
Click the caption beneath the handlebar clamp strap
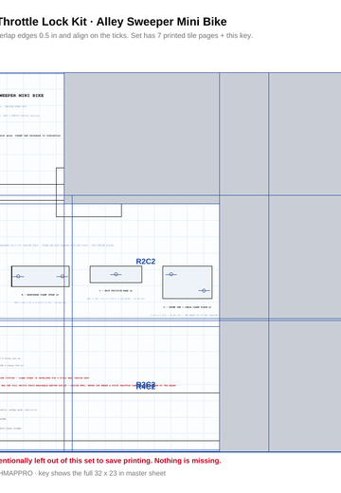pyautogui.click(x=40, y=295)
